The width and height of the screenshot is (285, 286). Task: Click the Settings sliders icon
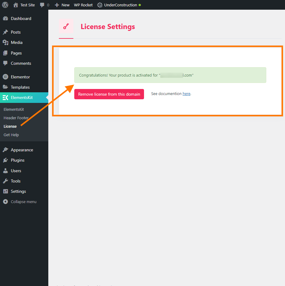(x=5, y=191)
